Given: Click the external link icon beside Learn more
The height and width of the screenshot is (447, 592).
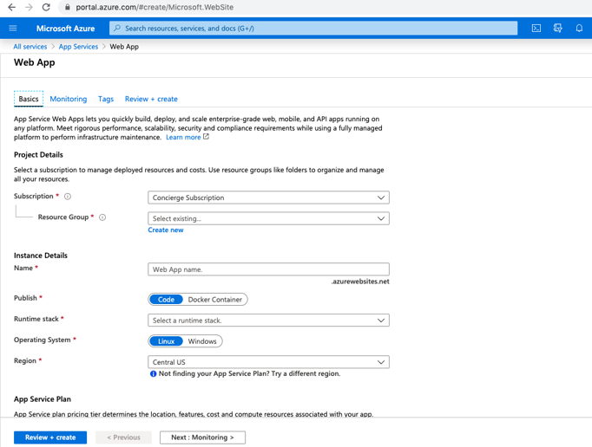Looking at the screenshot, I should 206,137.
